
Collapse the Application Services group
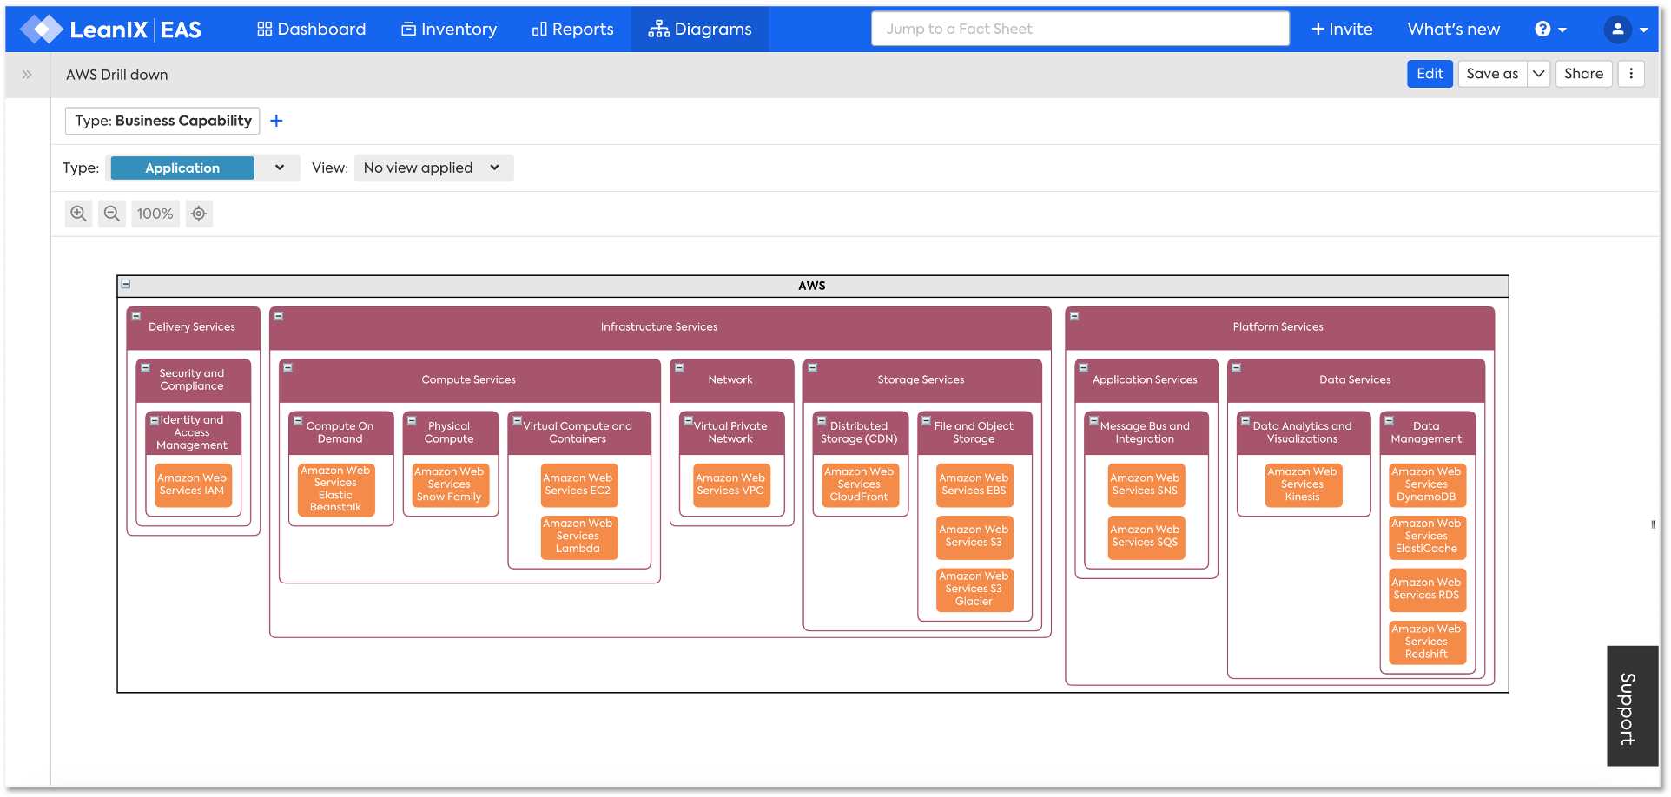pos(1084,368)
